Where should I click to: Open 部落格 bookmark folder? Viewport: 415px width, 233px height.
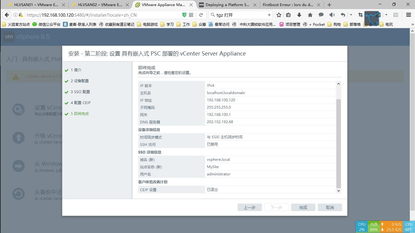point(352,24)
